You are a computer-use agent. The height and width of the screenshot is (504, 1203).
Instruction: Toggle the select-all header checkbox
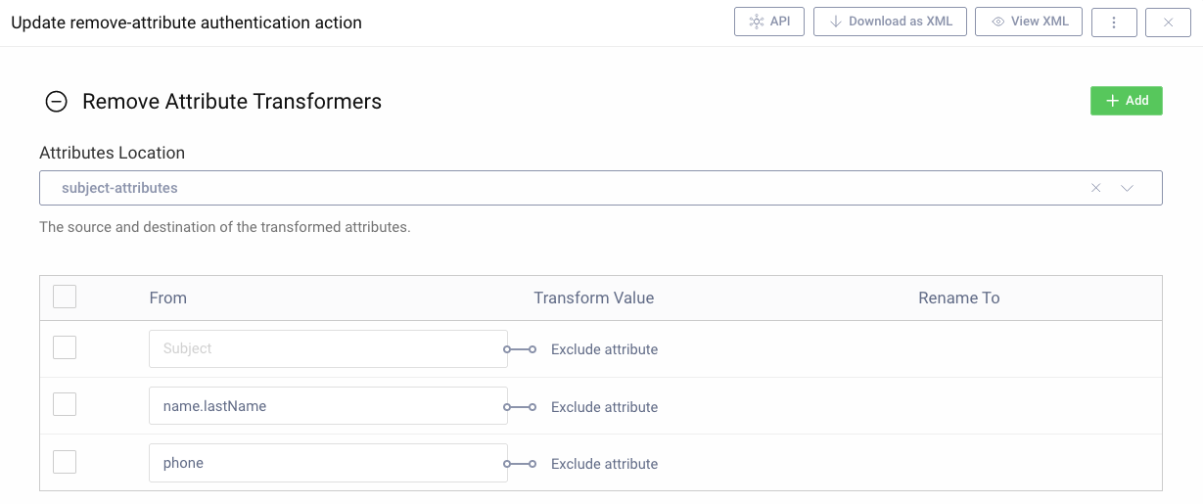tap(65, 297)
